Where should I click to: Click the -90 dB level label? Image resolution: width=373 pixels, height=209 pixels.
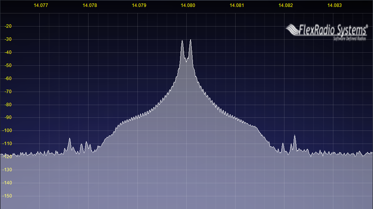coord(8,118)
